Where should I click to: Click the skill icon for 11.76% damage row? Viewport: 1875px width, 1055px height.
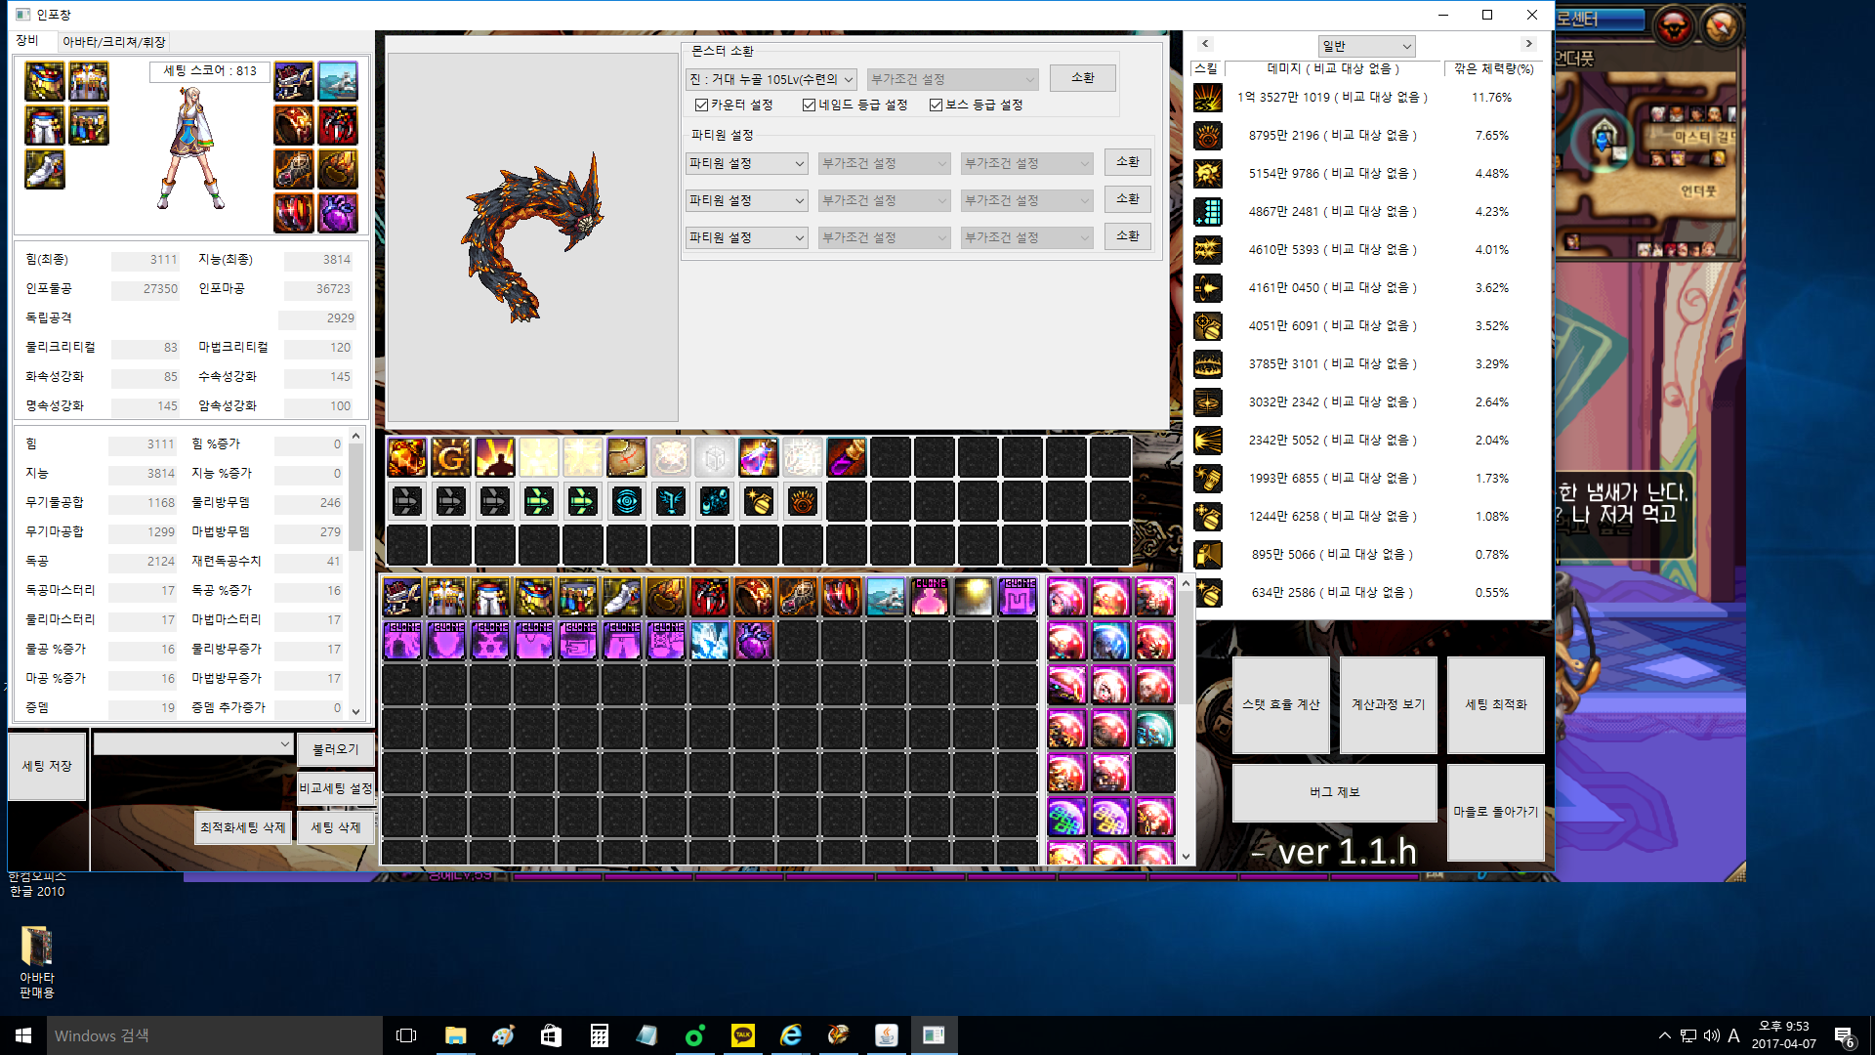(x=1208, y=98)
